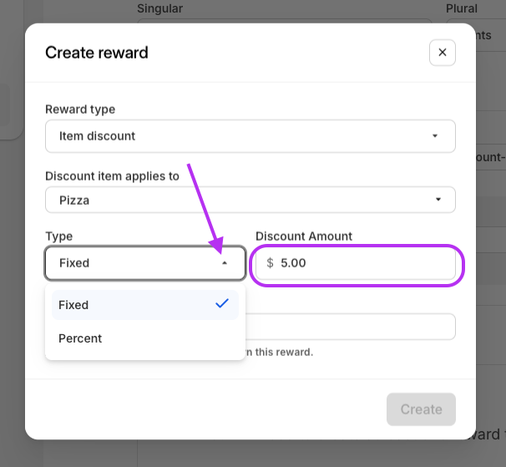Collapse the Type dropdown showing Fixed

pyautogui.click(x=145, y=263)
